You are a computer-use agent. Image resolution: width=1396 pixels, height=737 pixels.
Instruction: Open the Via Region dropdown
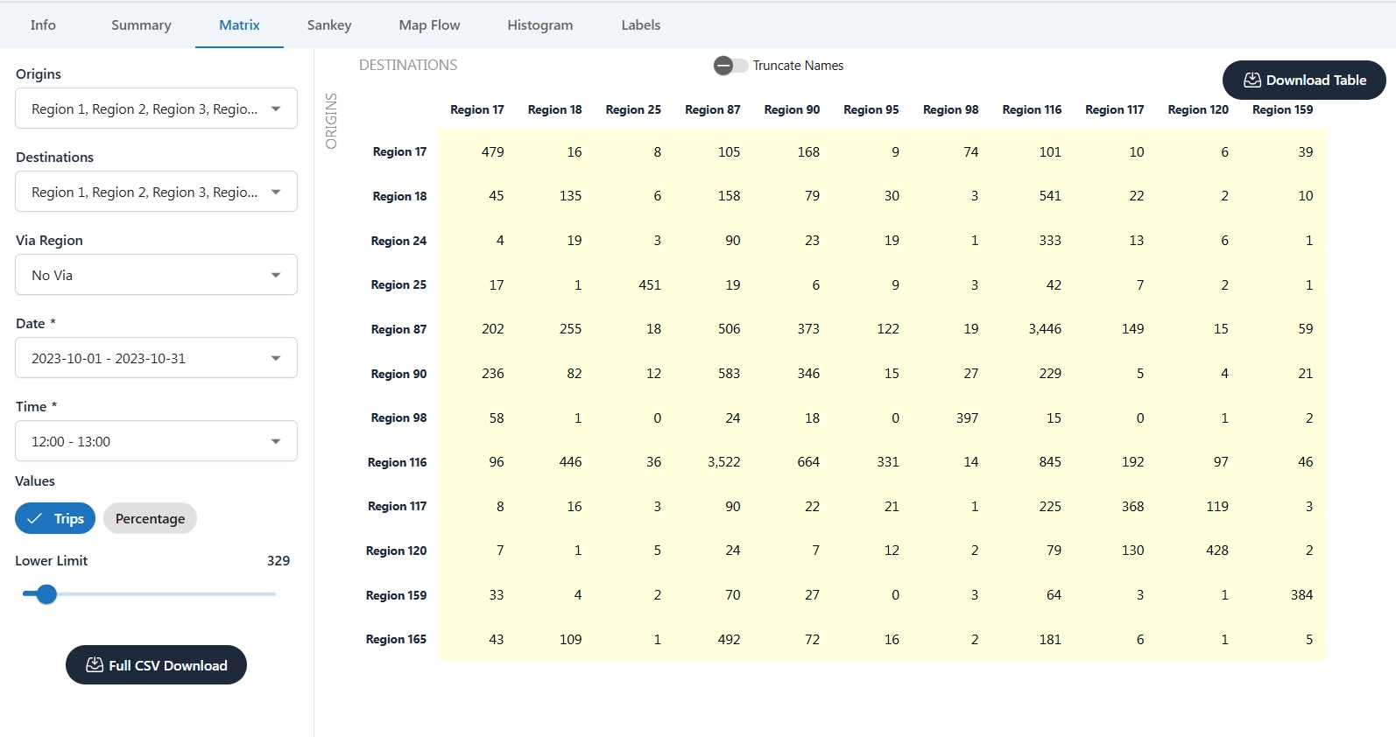[x=156, y=275]
